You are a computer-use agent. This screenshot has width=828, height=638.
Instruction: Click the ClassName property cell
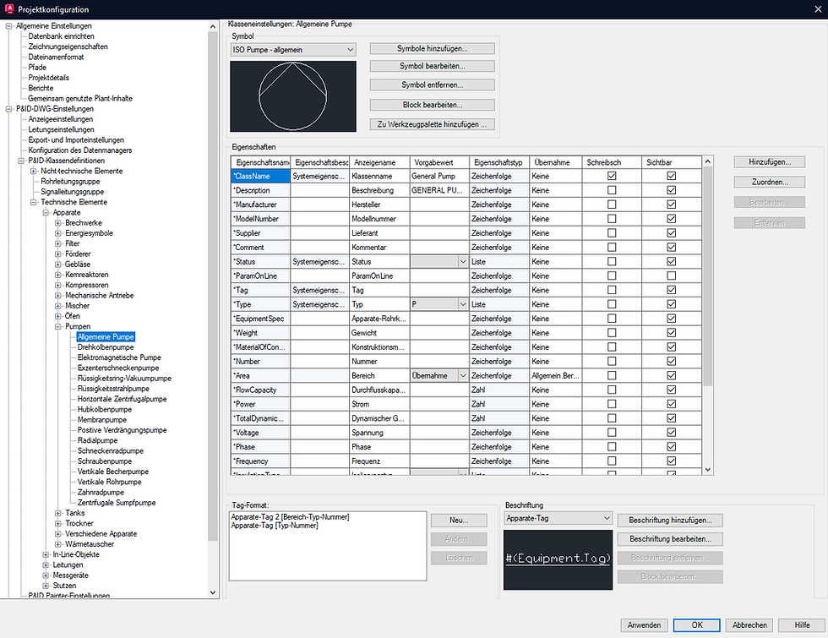(x=261, y=176)
